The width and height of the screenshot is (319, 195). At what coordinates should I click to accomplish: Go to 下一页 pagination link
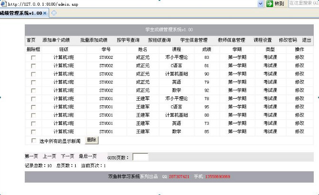click(x=68, y=156)
